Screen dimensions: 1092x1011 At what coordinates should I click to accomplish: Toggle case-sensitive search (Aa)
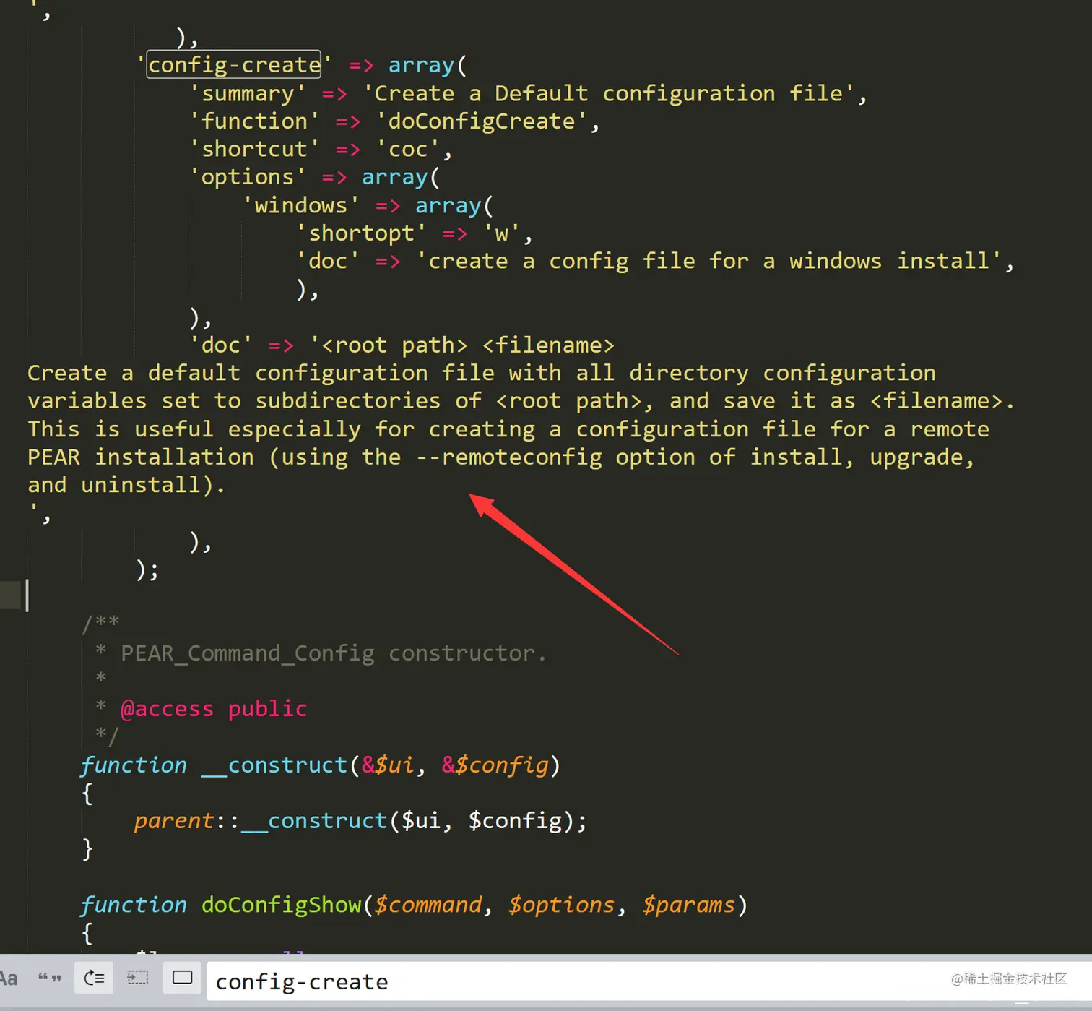pyautogui.click(x=8, y=978)
